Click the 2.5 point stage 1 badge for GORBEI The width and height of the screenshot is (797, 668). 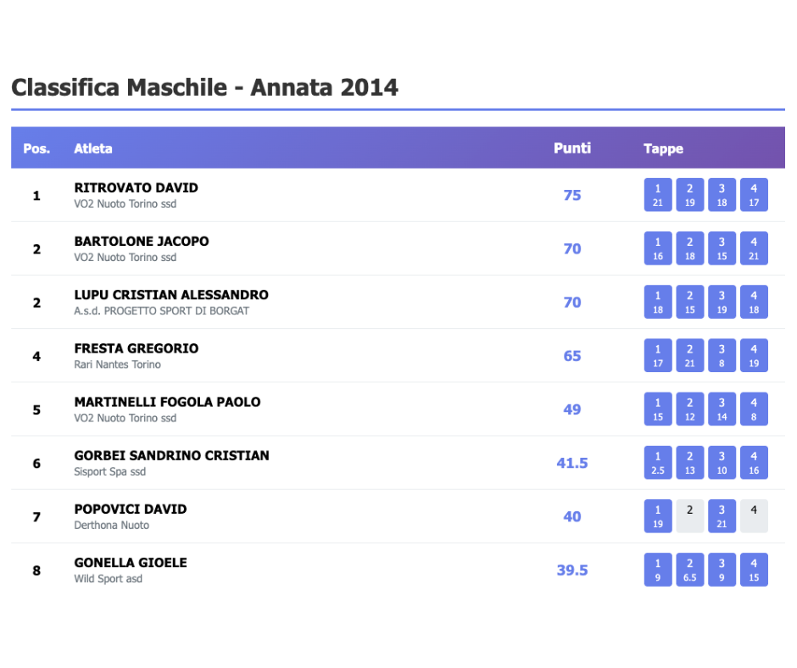click(658, 462)
